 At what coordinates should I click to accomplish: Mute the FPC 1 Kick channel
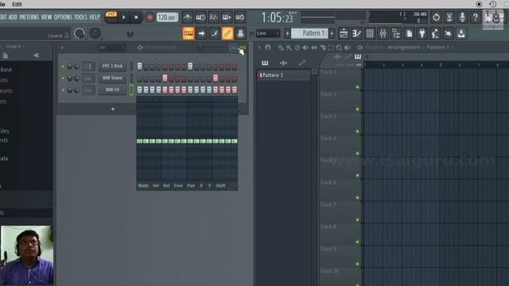click(63, 67)
